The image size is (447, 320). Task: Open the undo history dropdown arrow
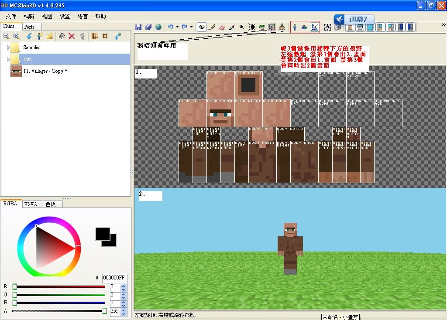coord(177,27)
